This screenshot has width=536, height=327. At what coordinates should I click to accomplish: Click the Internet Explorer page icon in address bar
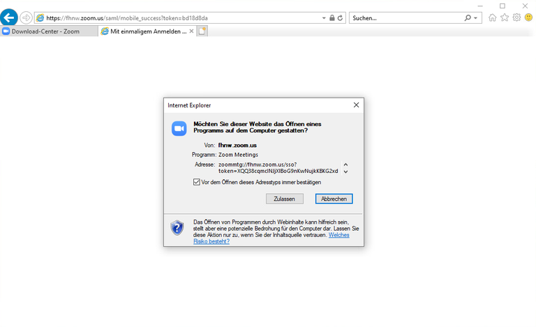pos(40,17)
